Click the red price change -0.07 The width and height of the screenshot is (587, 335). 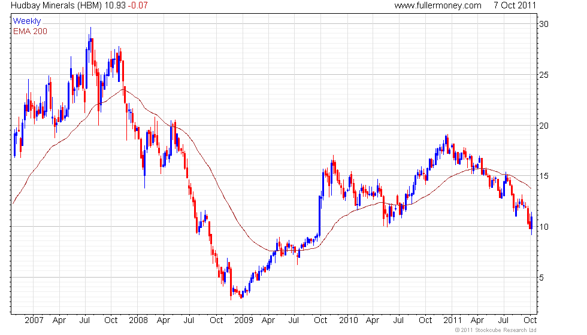click(x=138, y=5)
